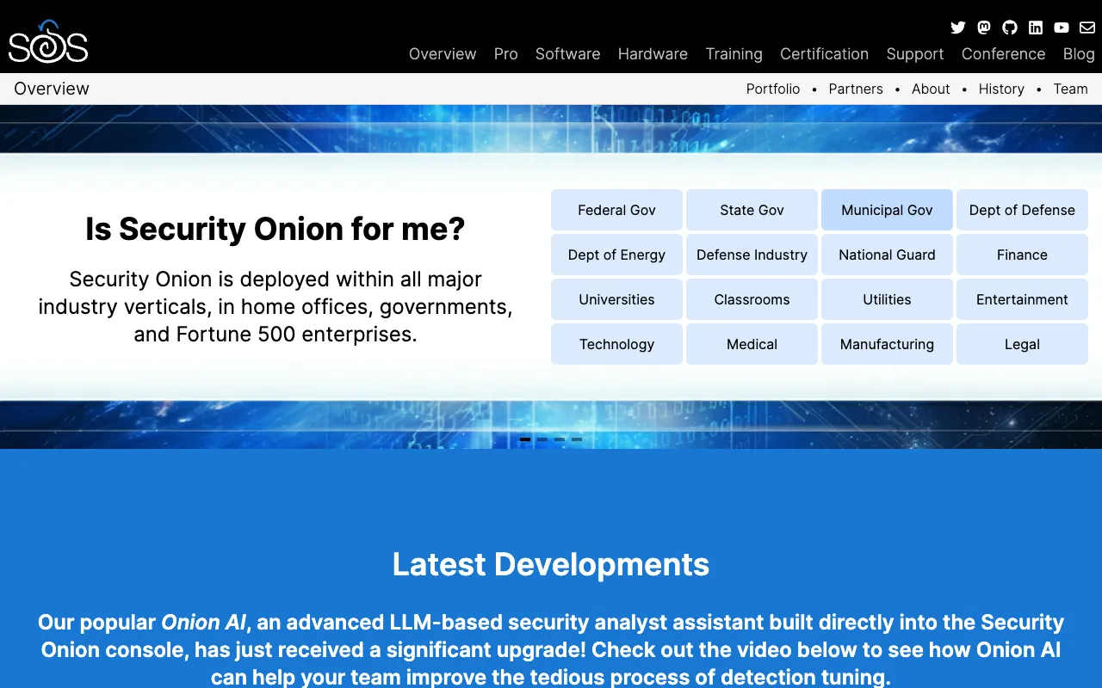
Task: Open the GitHub repository icon
Action: [1009, 28]
